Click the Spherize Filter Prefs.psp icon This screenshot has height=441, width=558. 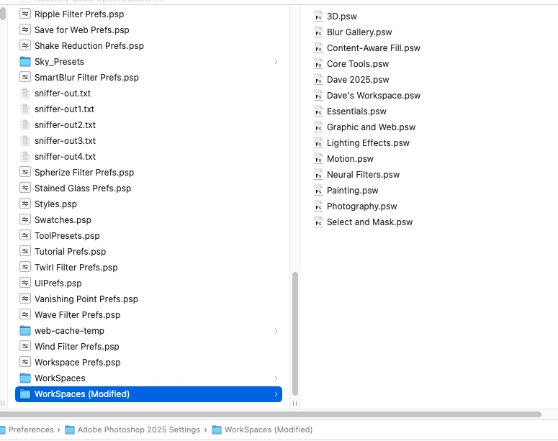coord(25,173)
